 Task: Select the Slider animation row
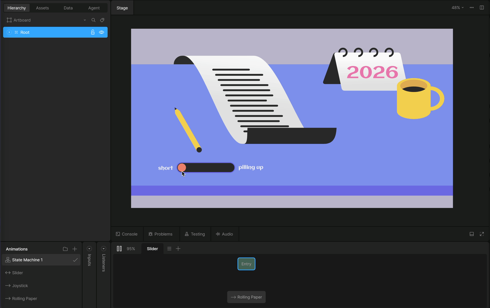[41, 273]
